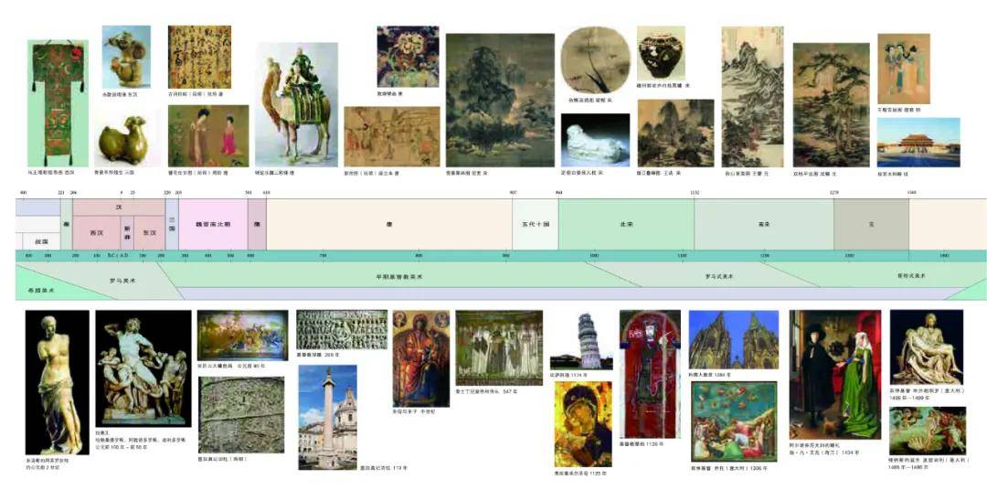The height and width of the screenshot is (501, 987).
Task: Select the Cologne Cathedral spires photo
Action: 733,339
